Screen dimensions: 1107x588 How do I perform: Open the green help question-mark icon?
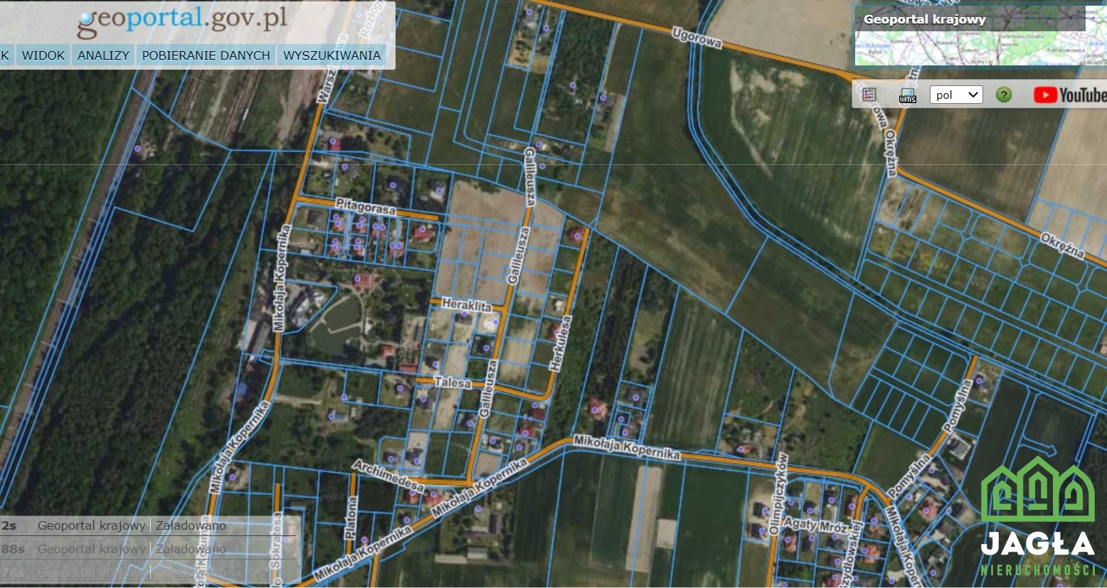tap(1004, 95)
